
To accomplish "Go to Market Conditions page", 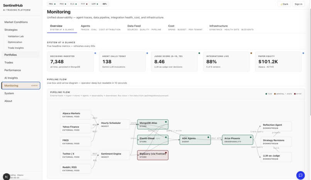I will [x=20, y=22].
